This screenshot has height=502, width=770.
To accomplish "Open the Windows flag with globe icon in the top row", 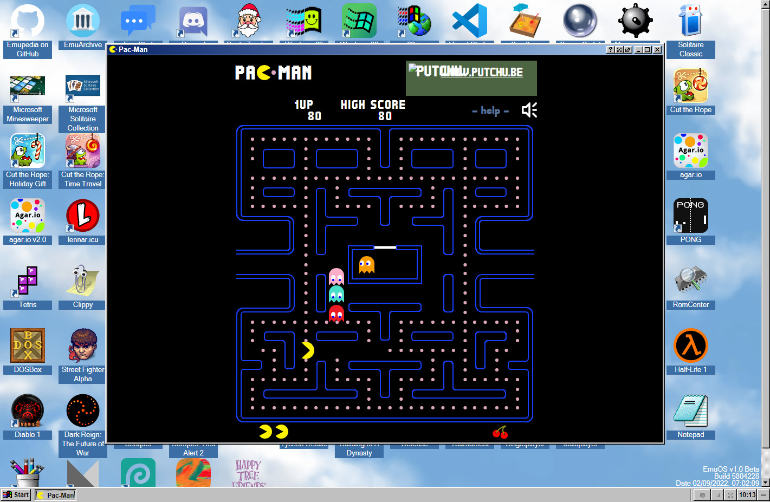I will 415,21.
